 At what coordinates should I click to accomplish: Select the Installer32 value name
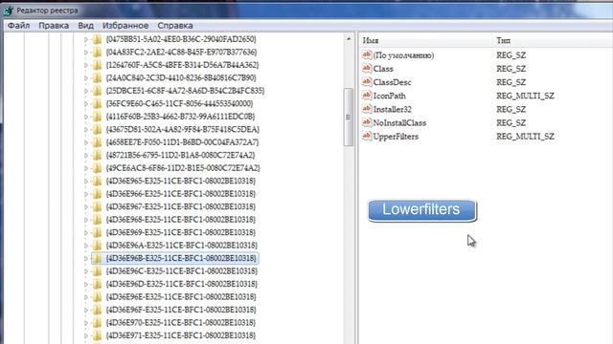(x=392, y=109)
